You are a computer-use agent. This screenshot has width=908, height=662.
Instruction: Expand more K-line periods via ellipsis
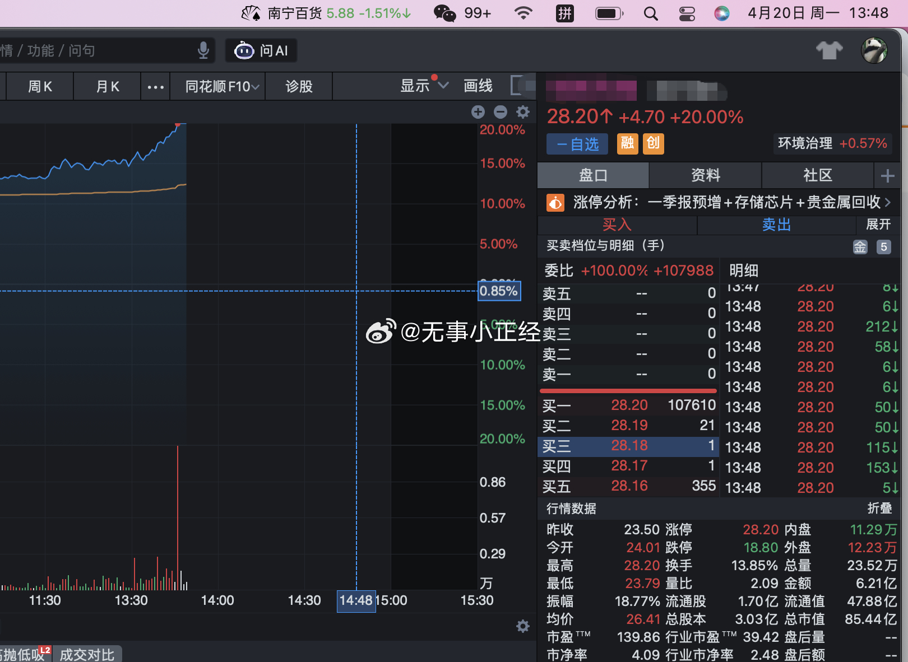tap(155, 86)
